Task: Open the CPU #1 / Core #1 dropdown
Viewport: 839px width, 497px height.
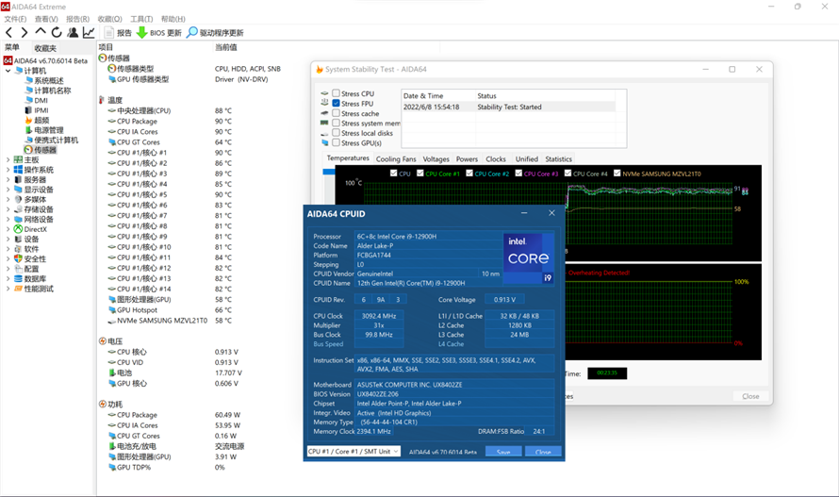Action: (x=354, y=452)
